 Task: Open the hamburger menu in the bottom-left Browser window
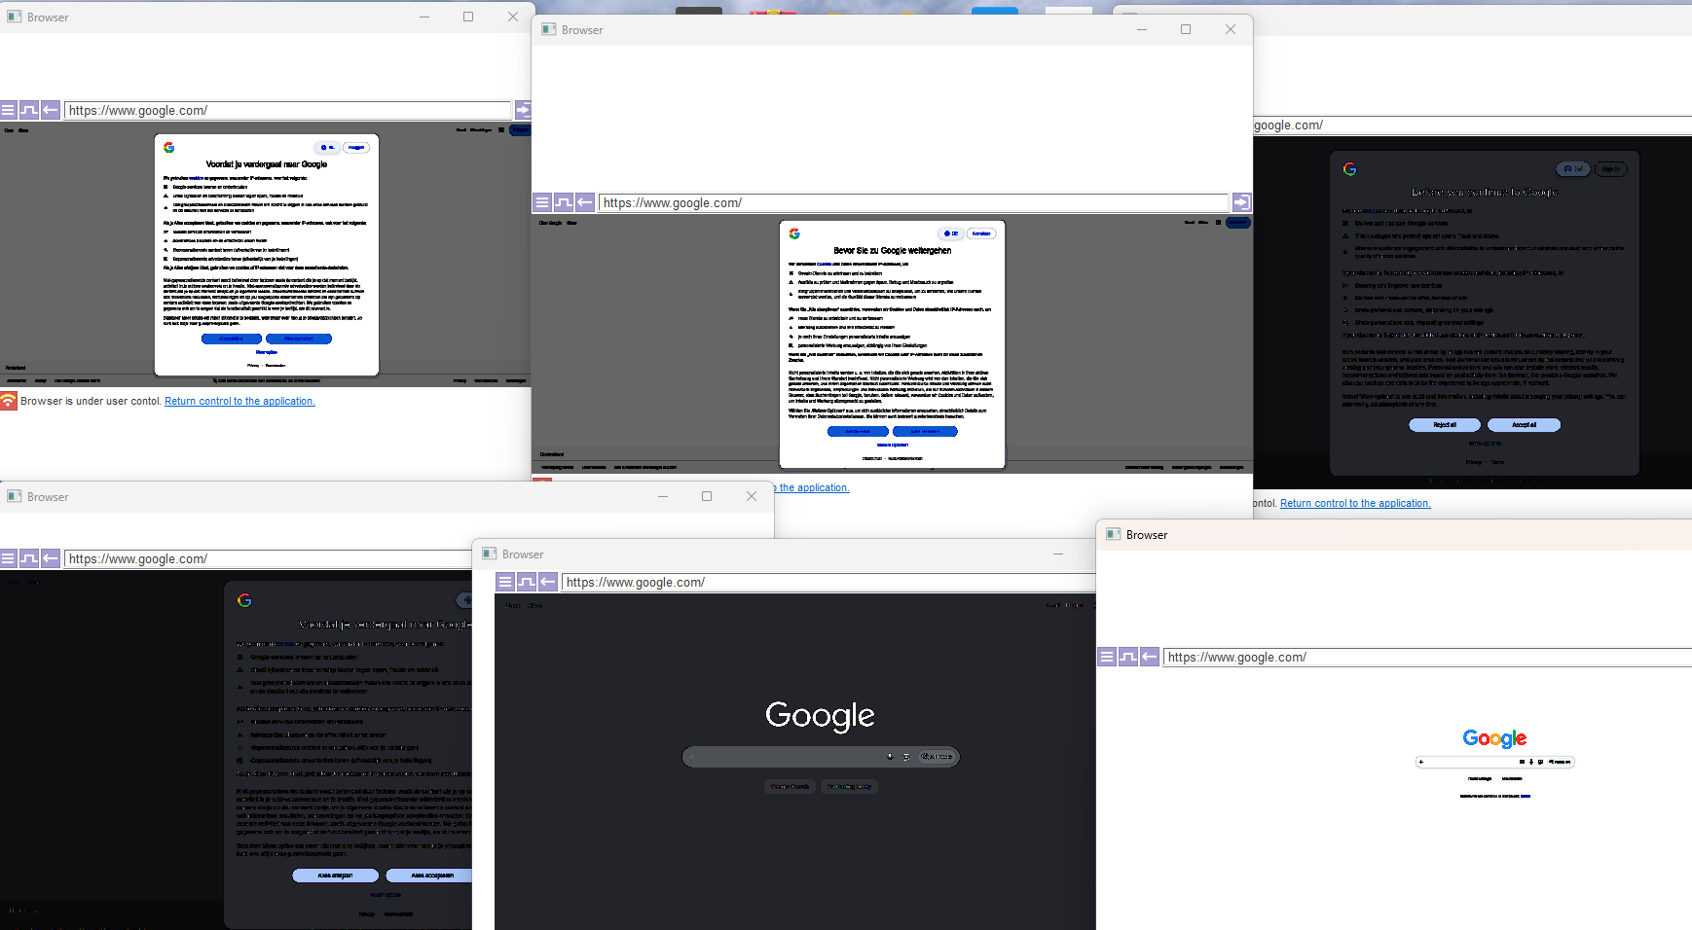tap(8, 558)
